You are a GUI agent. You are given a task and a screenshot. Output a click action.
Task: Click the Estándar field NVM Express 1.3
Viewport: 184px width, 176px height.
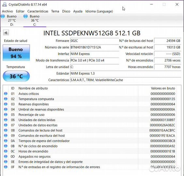126,74
